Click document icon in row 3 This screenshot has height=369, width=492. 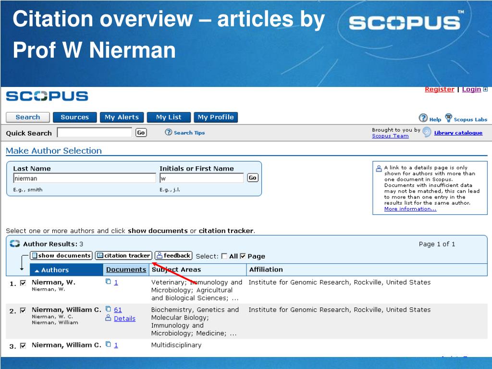pyautogui.click(x=108, y=344)
